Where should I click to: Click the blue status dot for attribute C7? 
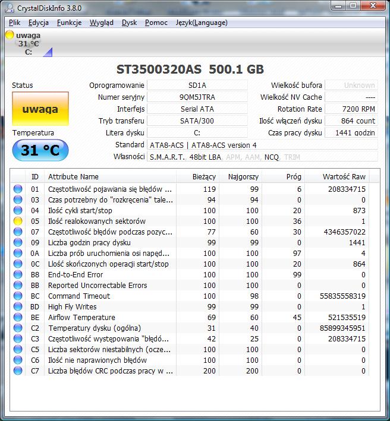(x=18, y=371)
